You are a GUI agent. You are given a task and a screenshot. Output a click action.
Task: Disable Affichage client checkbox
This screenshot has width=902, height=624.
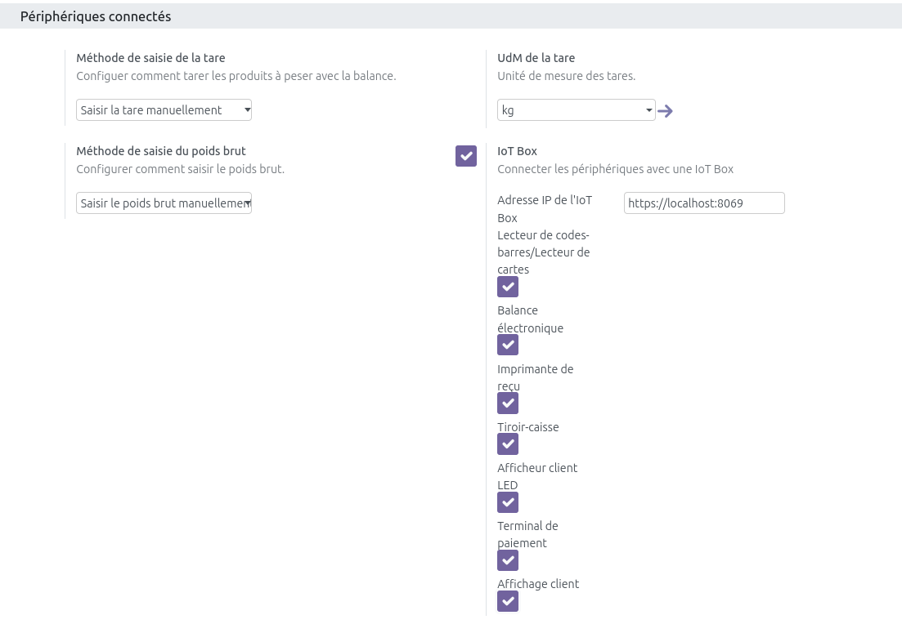click(x=508, y=601)
